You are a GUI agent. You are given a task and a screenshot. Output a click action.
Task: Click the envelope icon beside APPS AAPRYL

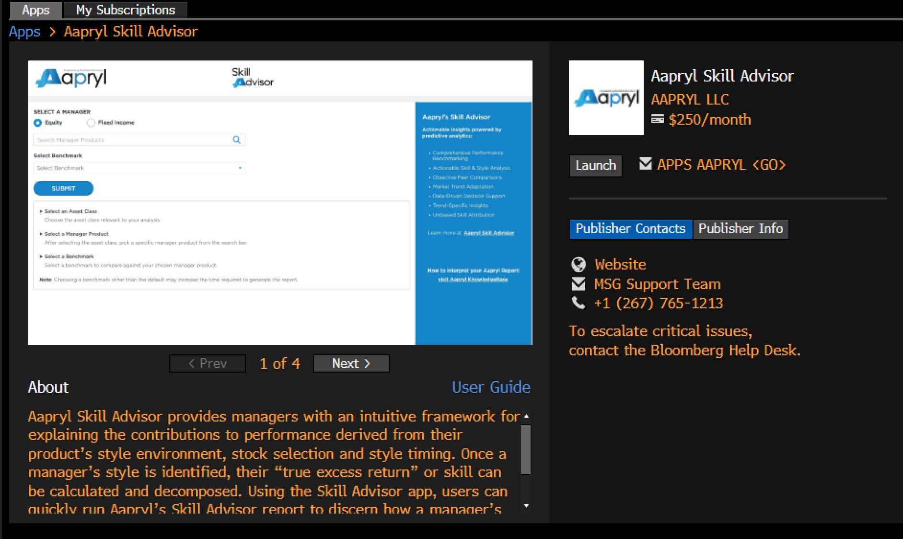click(x=646, y=164)
